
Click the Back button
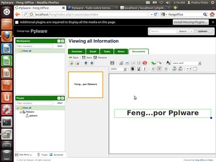coord(74,58)
